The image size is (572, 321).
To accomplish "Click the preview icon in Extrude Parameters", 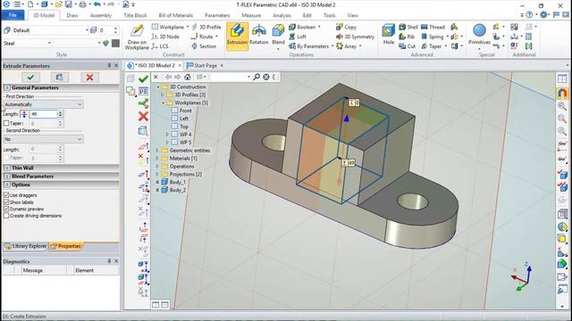I will point(60,78).
